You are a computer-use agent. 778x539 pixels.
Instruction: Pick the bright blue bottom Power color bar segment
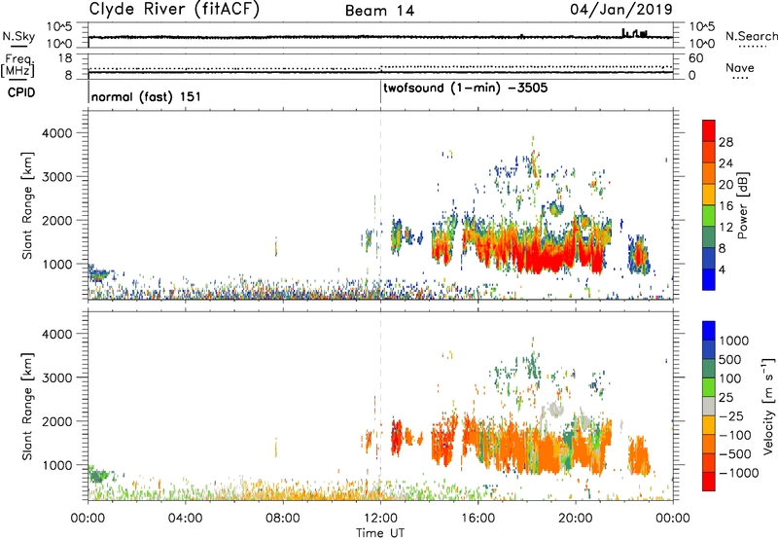709,279
